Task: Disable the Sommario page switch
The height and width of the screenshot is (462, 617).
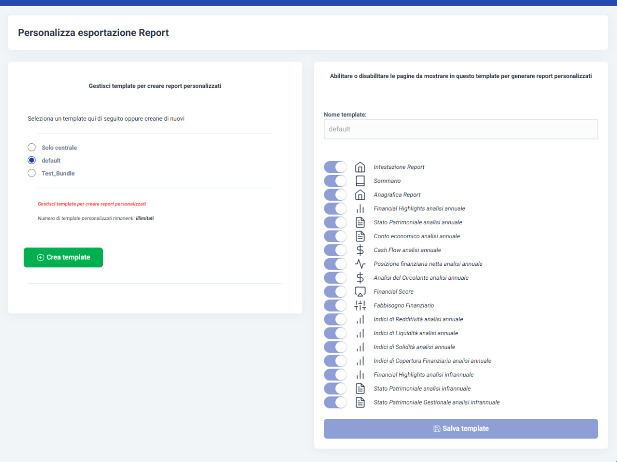Action: pyautogui.click(x=335, y=181)
